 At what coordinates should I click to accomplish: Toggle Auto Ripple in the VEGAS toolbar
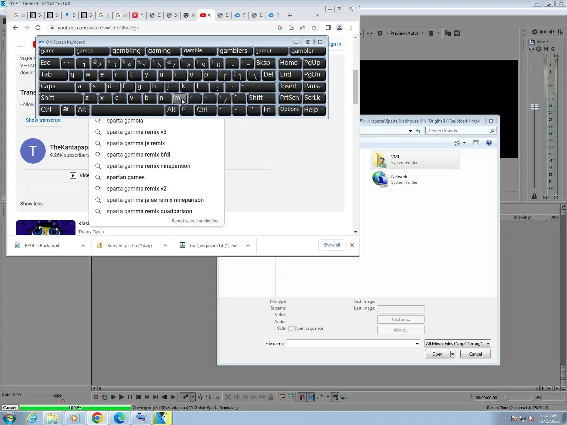[320, 397]
